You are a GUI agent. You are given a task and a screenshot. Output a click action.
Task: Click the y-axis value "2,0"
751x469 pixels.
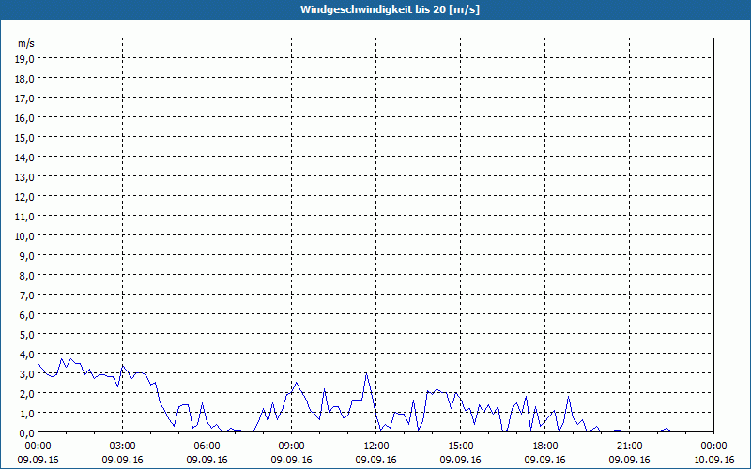[27, 393]
